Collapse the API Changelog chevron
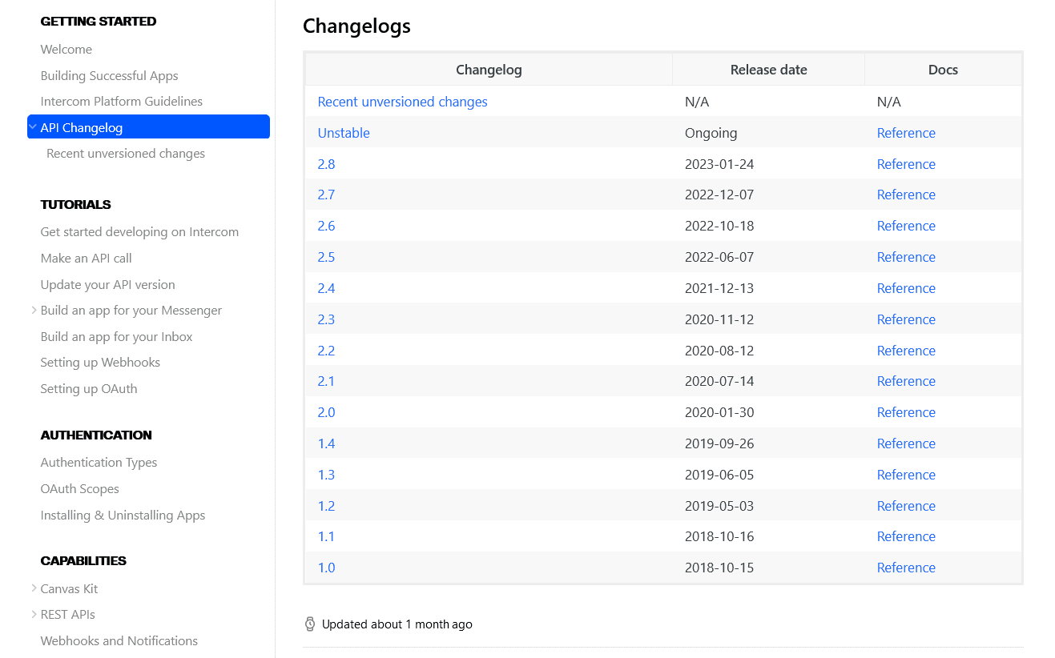1055x658 pixels. coord(33,127)
